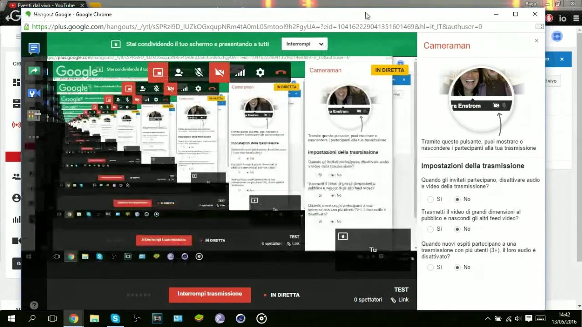Screen dimensions: 582x327
Task: Select No for disabling invitees' audio and video
Action: pyautogui.click(x=457, y=199)
